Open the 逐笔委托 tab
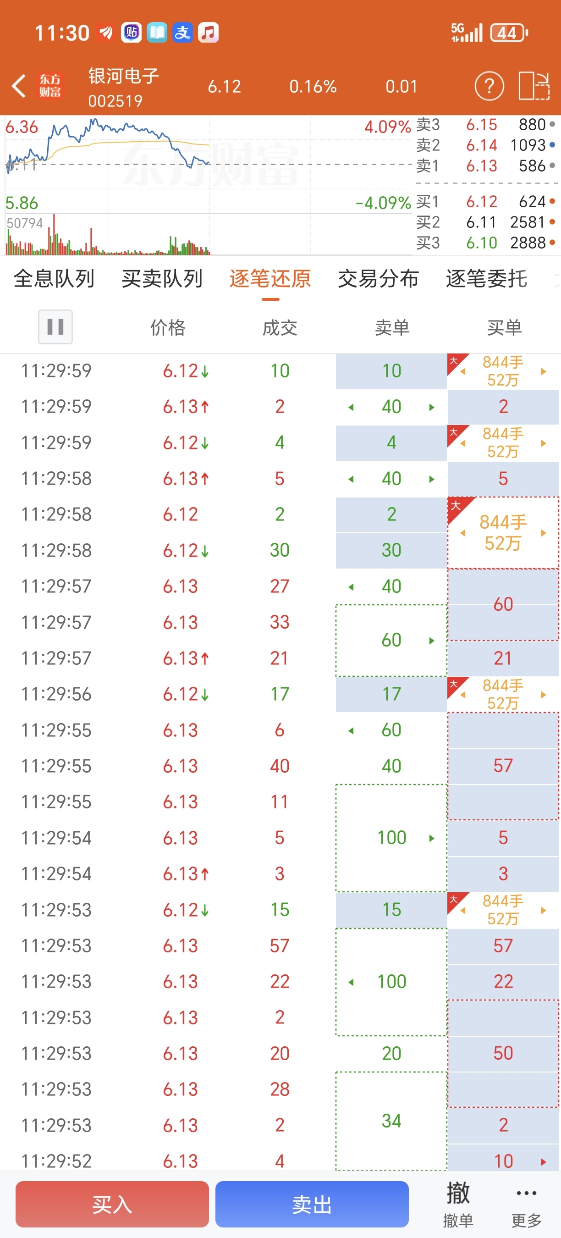This screenshot has height=1238, width=561. pos(486,279)
